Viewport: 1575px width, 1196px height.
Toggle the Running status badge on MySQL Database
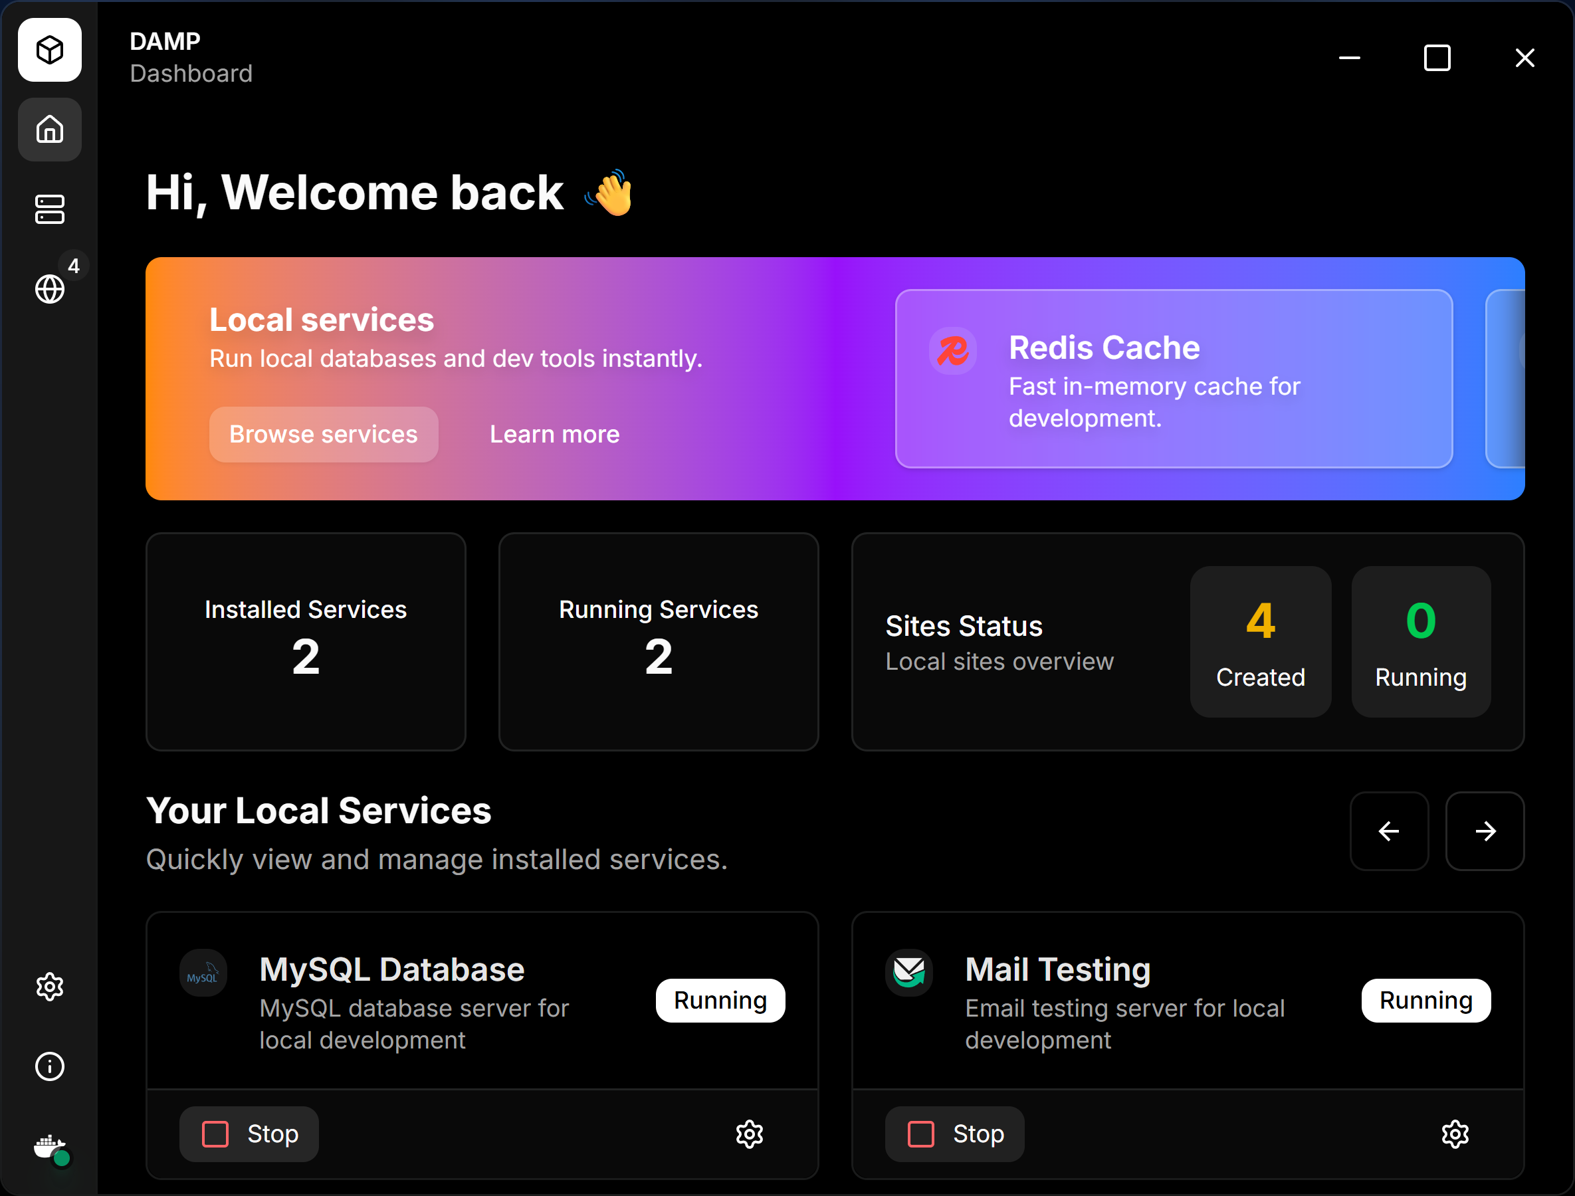[720, 1000]
